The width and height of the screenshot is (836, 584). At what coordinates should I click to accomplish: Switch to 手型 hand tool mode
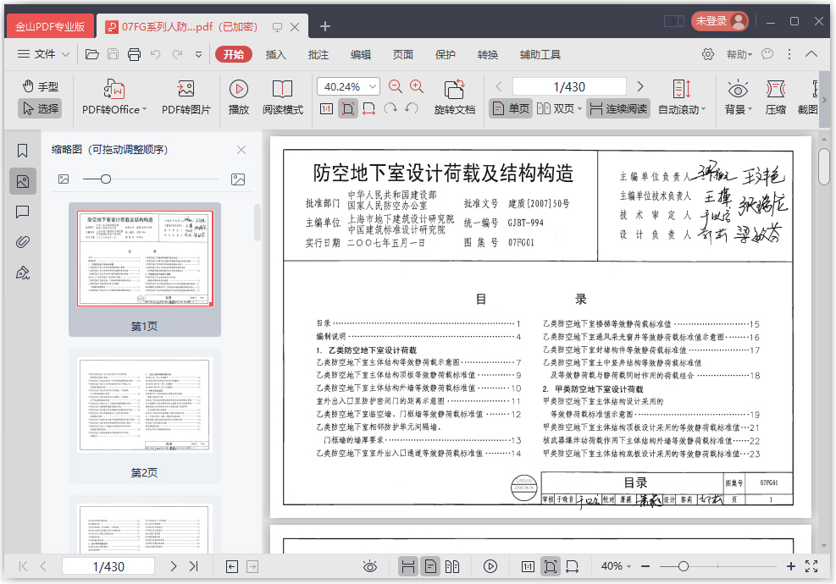[40, 86]
